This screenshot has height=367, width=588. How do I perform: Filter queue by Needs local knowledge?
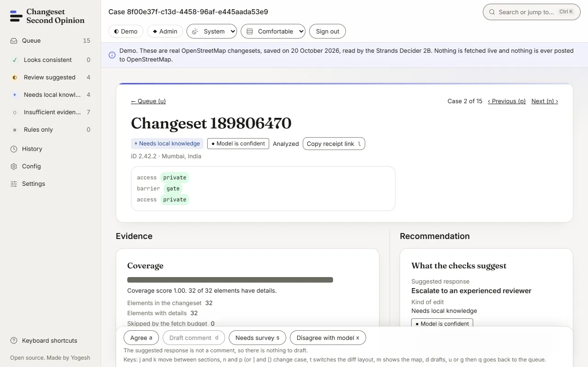50,95
